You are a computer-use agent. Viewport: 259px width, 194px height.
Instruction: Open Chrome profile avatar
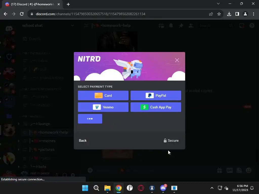point(245,14)
